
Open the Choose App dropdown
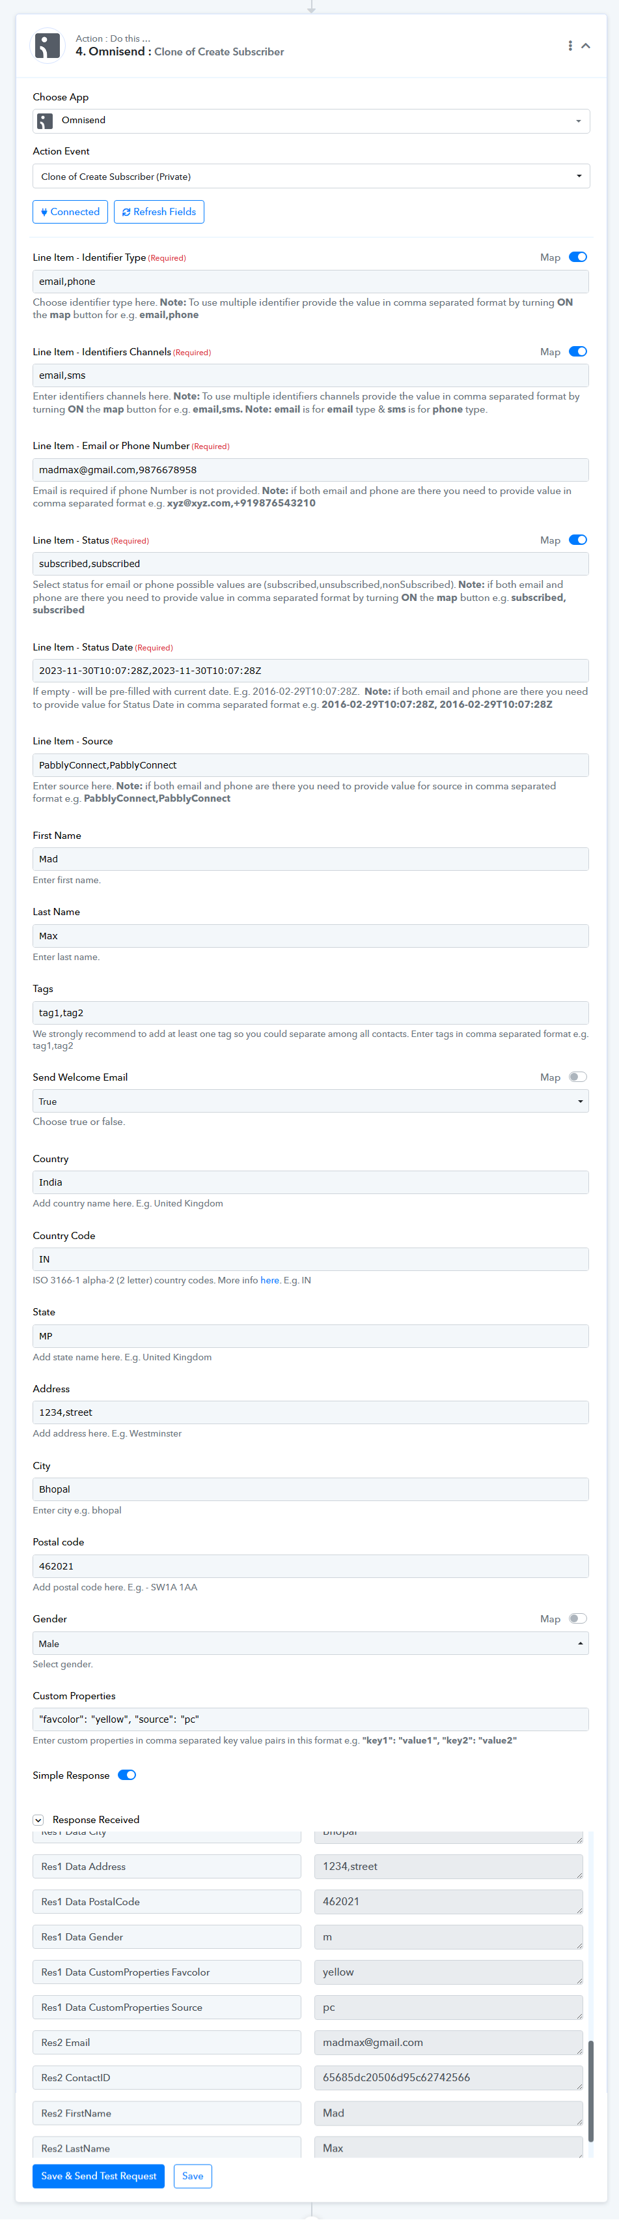(x=310, y=121)
